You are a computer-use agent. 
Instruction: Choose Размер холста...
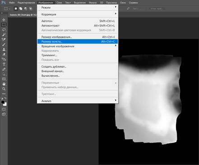tap(78, 41)
